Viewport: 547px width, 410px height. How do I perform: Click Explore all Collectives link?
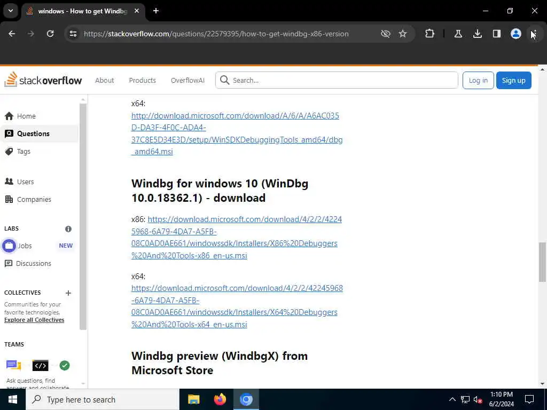(x=34, y=320)
